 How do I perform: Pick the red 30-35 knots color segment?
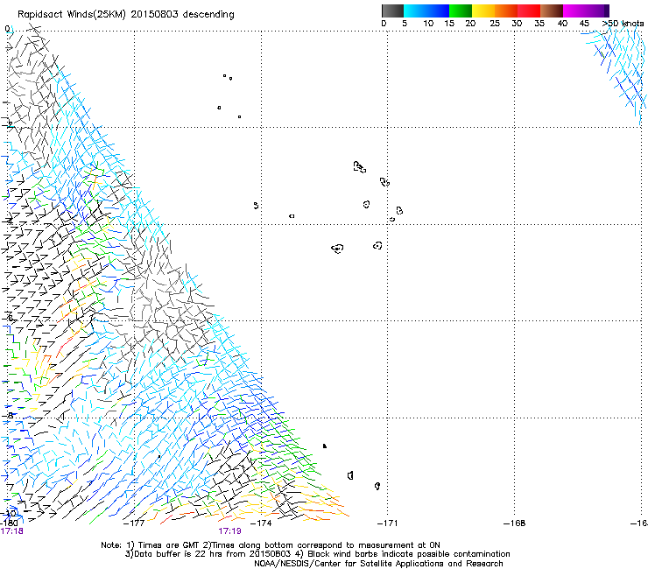pos(529,11)
